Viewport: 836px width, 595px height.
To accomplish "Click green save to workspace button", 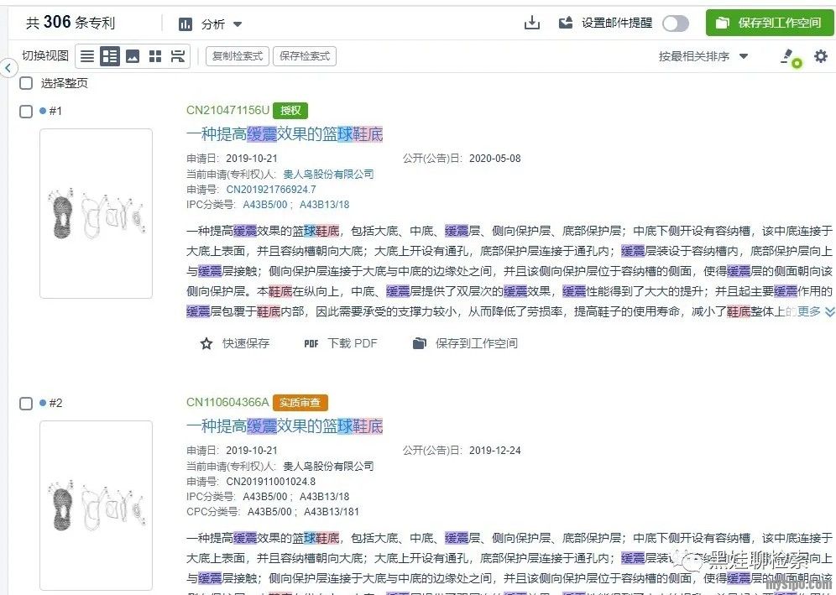I will click(770, 23).
